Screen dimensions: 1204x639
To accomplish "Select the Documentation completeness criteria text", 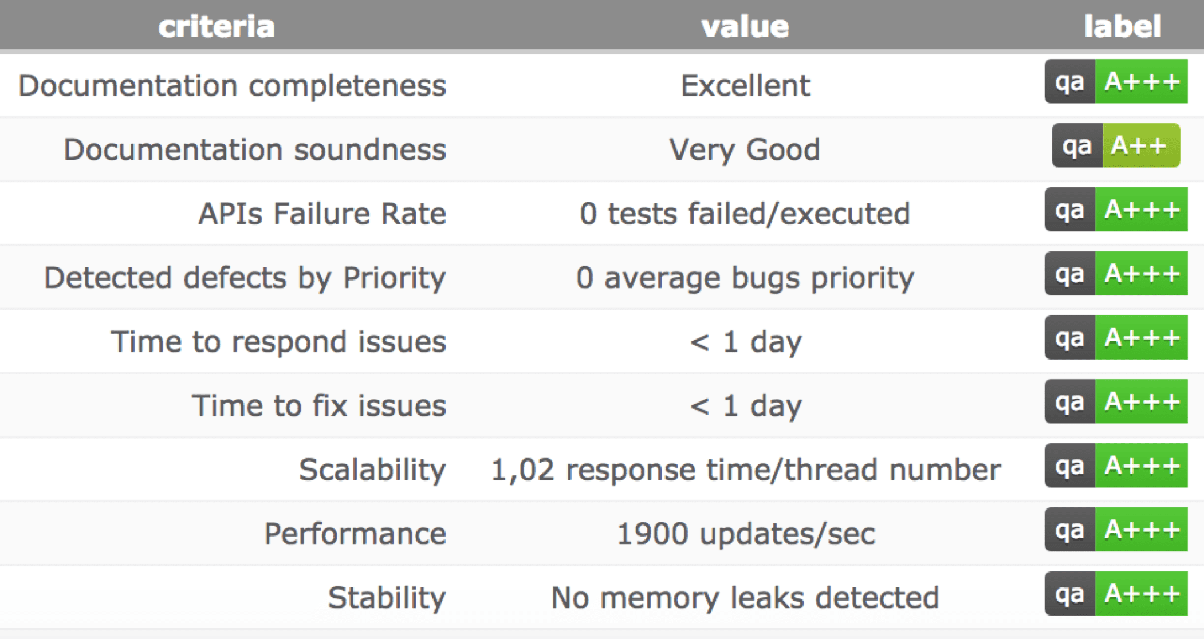I will point(232,86).
